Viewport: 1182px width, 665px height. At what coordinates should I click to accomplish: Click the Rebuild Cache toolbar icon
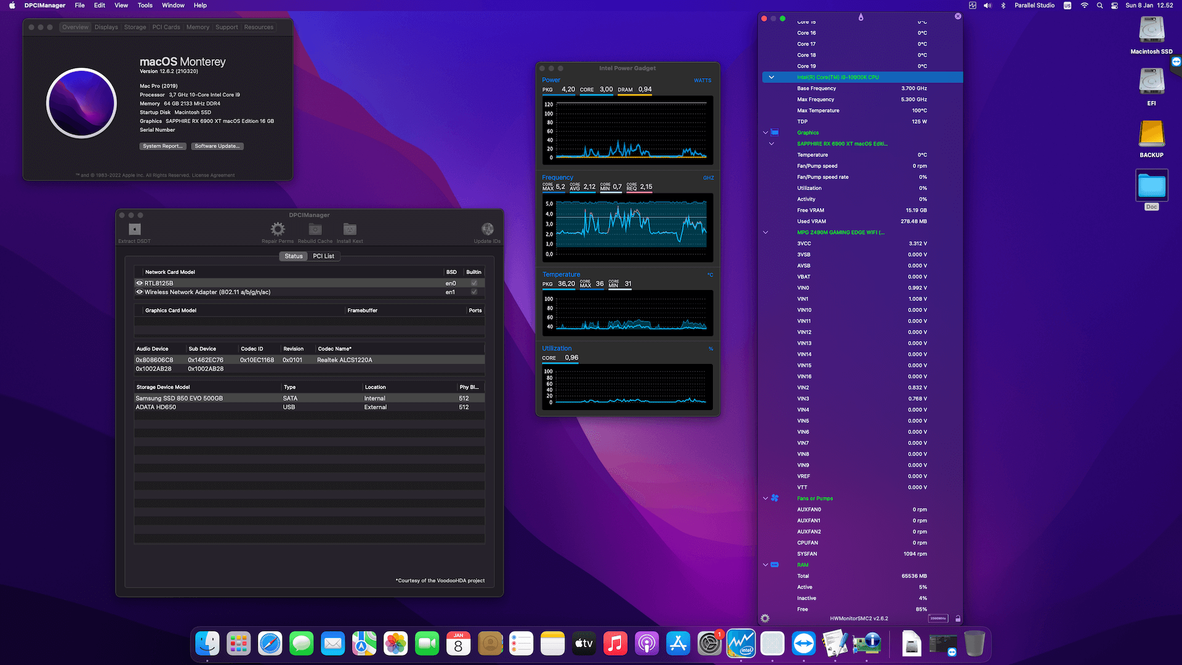(x=315, y=230)
